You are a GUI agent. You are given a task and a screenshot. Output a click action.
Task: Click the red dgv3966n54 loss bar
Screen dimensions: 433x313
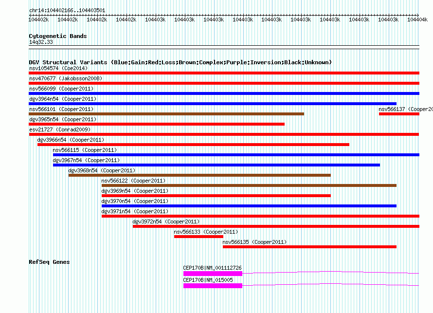tap(193, 145)
